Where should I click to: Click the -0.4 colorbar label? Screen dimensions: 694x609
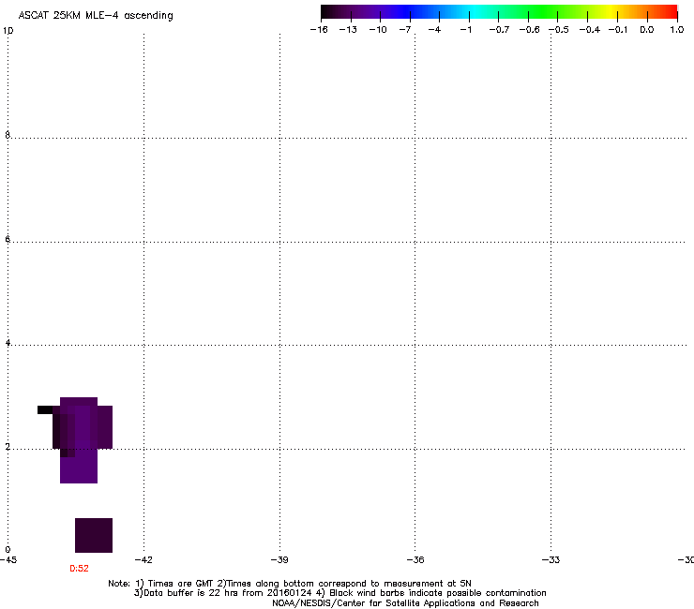[590, 30]
